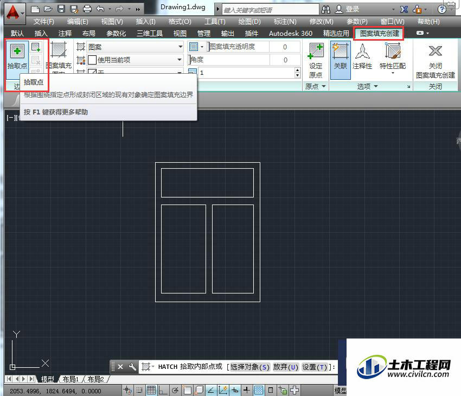The height and width of the screenshot is (396, 461).
Task: Click the hatch color swatch box
Action: 92,60
